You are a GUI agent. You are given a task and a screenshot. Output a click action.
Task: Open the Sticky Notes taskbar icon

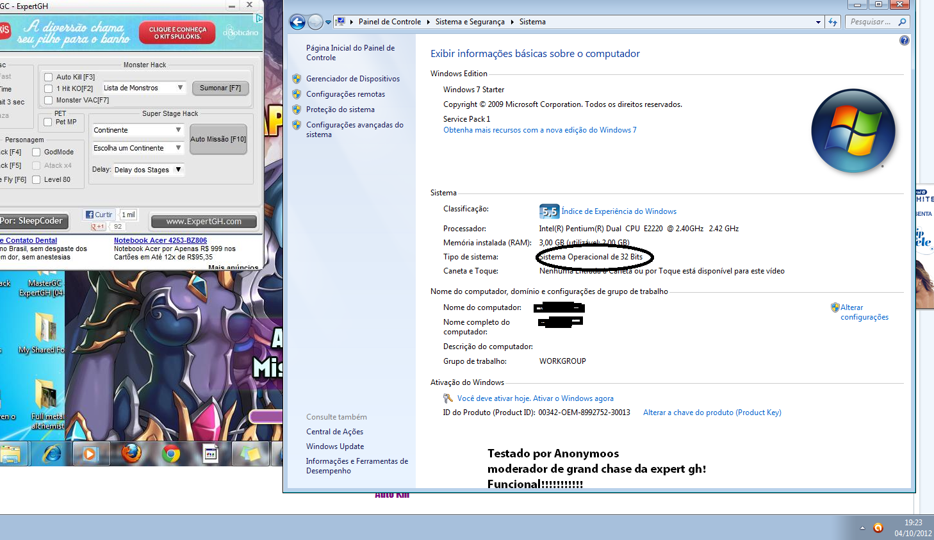click(250, 454)
